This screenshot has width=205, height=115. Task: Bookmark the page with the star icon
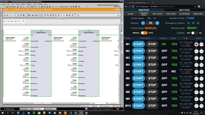coord(195,6)
